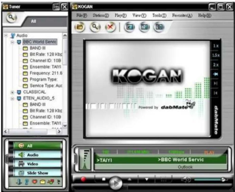
Task: Click the blue joystick icon in Tuner bottom bar
Action: coord(19,182)
